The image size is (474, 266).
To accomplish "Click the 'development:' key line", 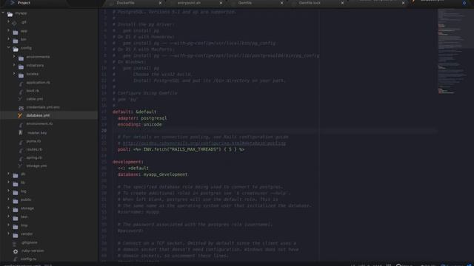I will point(128,162).
